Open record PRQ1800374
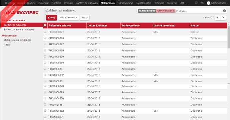Viewport: 230px width, 120px height. 56,32
